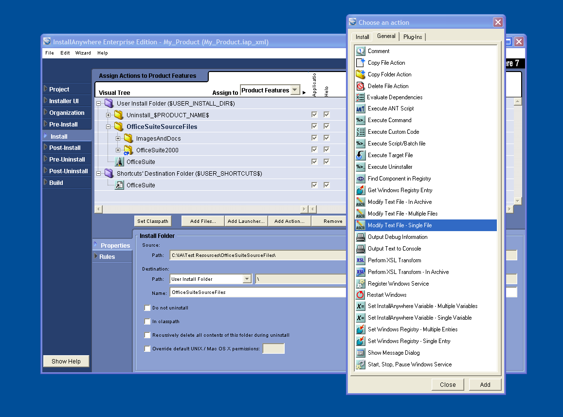
Task: Click the destination Name input field
Action: pos(258,292)
